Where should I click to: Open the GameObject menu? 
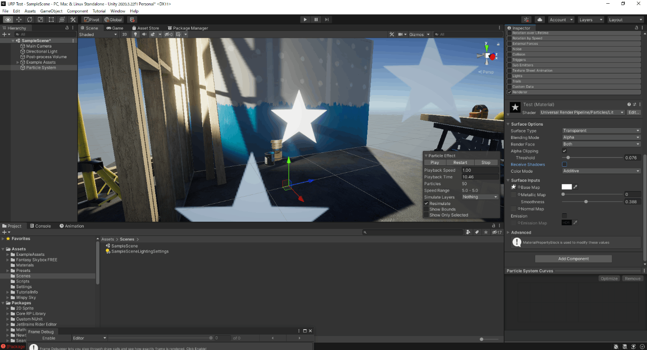tap(51, 11)
